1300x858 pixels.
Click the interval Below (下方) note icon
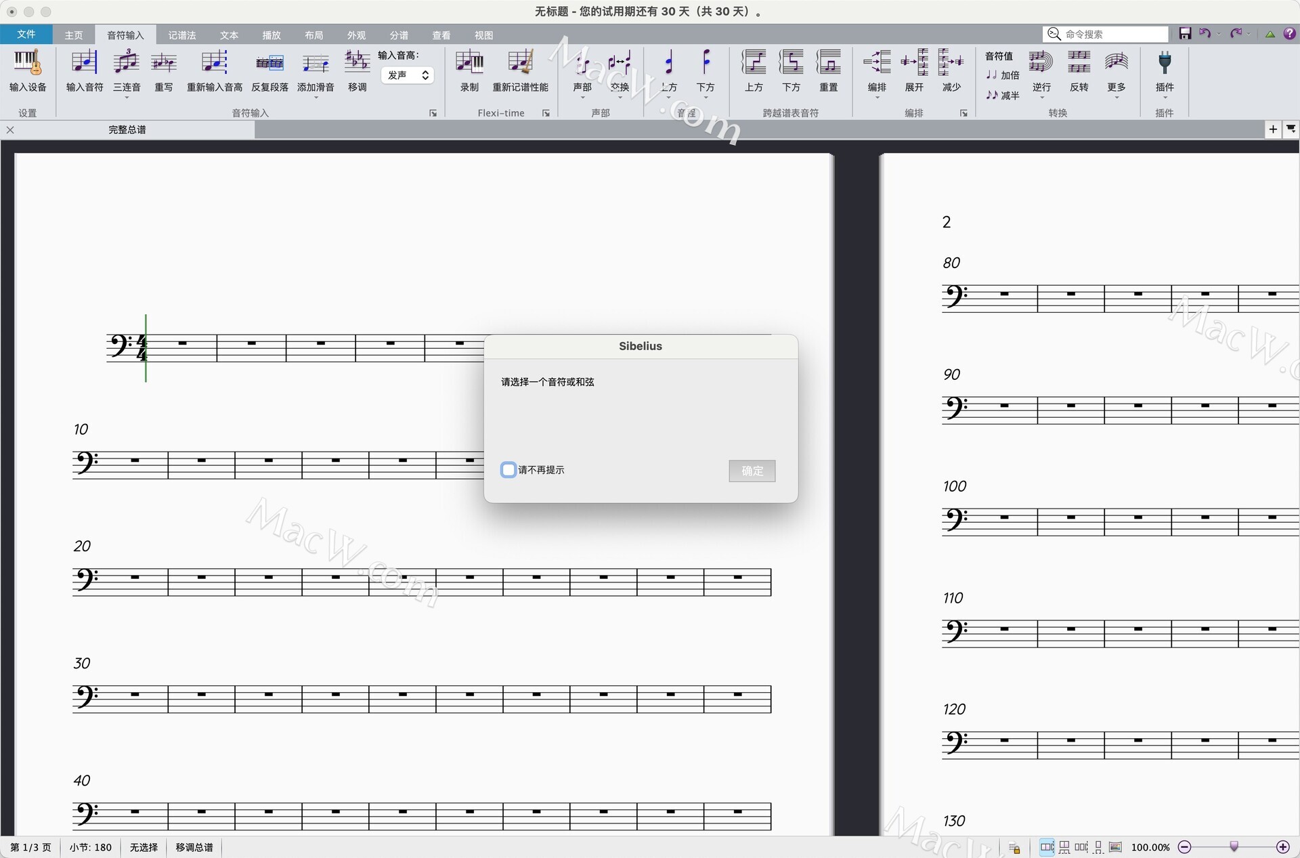click(706, 62)
